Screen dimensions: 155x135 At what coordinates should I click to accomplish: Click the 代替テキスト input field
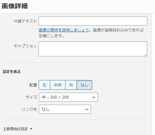[x=93, y=21]
